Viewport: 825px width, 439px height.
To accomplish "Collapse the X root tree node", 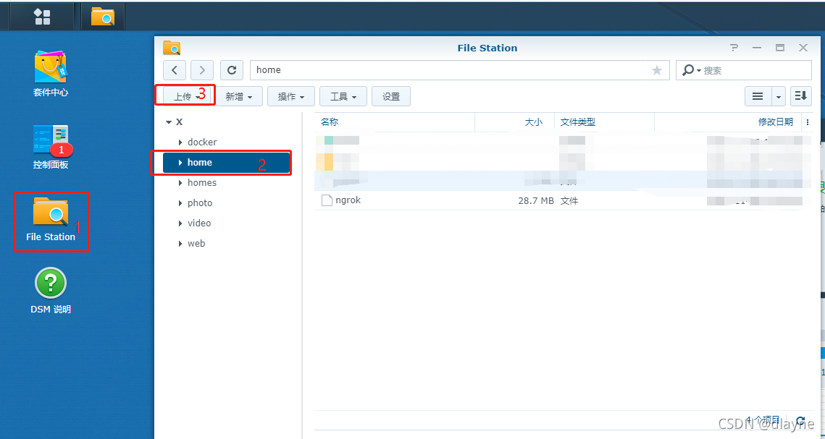I will pyautogui.click(x=169, y=122).
